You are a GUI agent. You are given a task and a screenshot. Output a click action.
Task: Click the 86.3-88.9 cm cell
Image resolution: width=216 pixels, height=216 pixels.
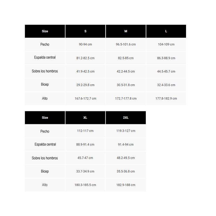point(166,58)
